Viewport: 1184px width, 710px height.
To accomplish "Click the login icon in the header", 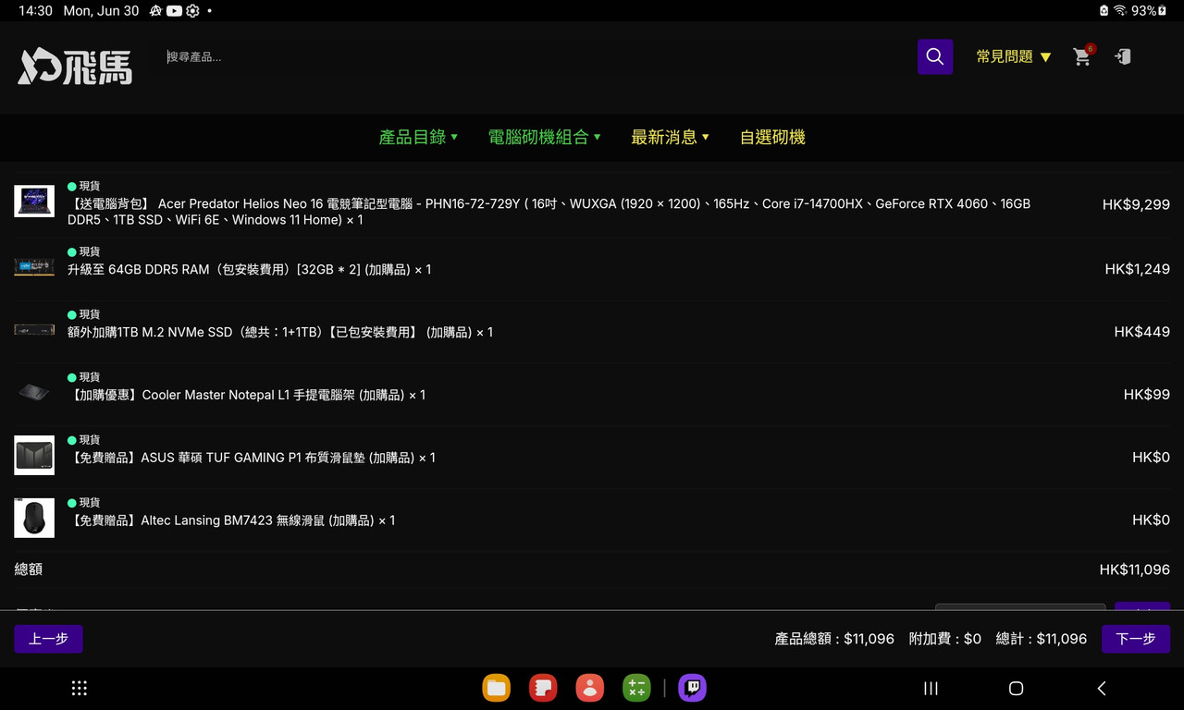I will (x=1123, y=56).
